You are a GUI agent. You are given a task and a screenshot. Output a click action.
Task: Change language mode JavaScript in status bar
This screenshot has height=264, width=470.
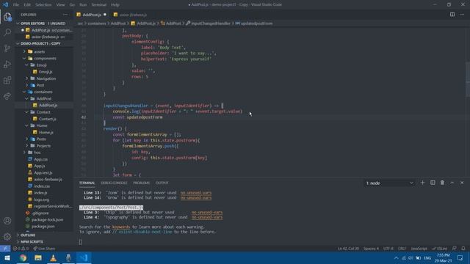pos(419,249)
